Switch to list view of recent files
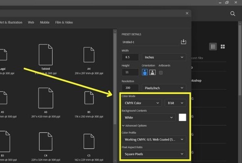 pyautogui.click(x=213, y=47)
